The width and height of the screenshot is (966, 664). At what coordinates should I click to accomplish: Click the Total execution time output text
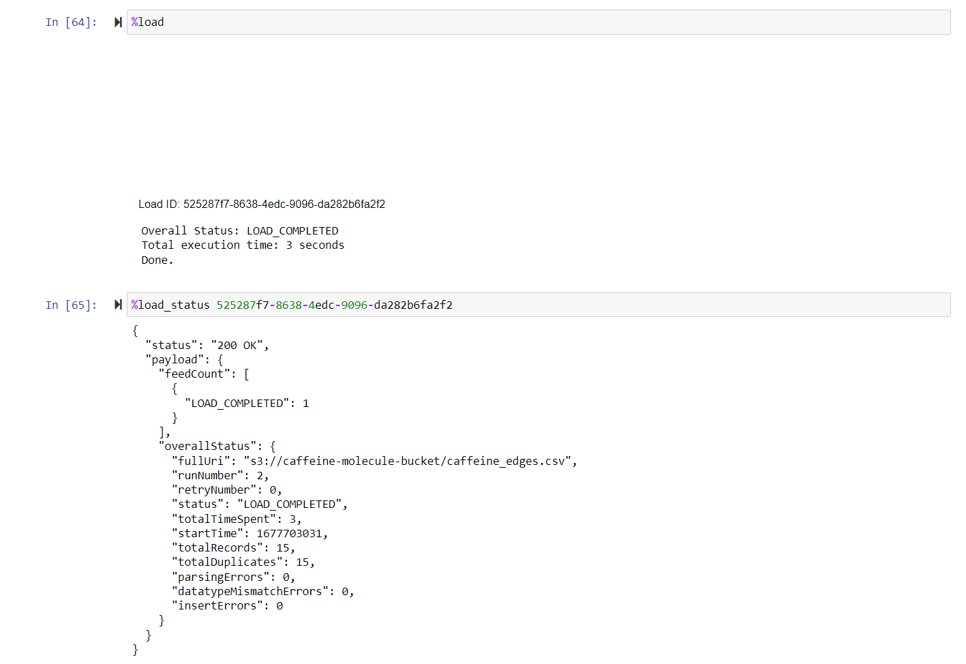(241, 245)
